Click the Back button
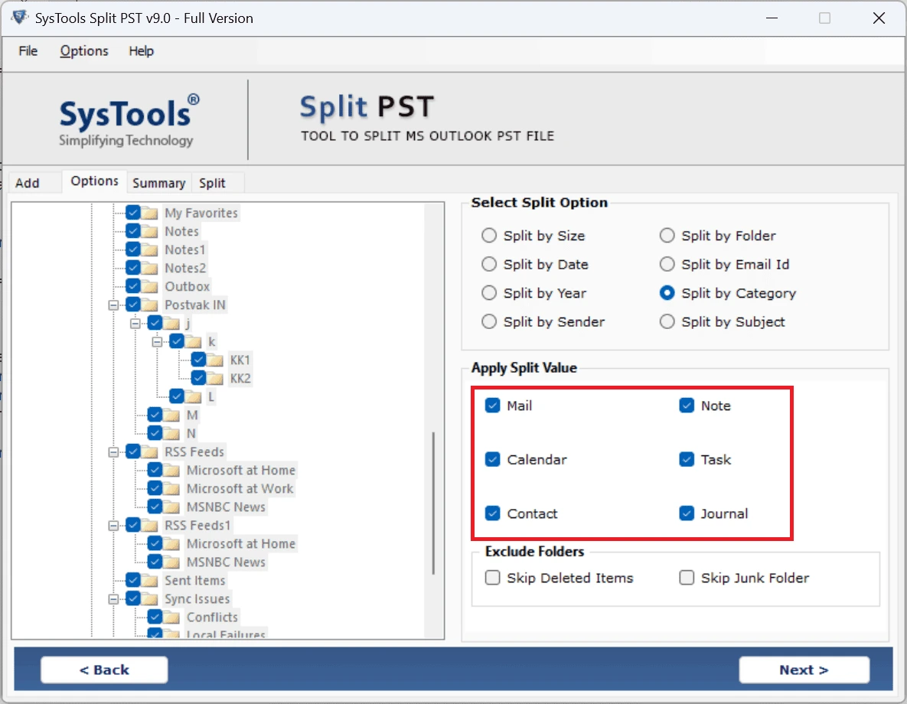 (104, 670)
